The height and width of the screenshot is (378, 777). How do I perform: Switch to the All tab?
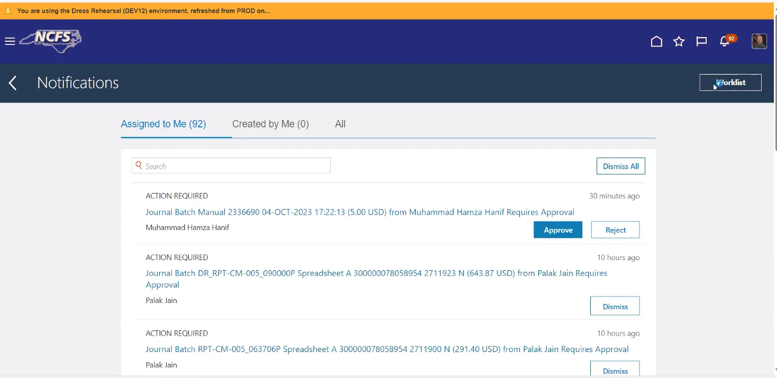340,124
